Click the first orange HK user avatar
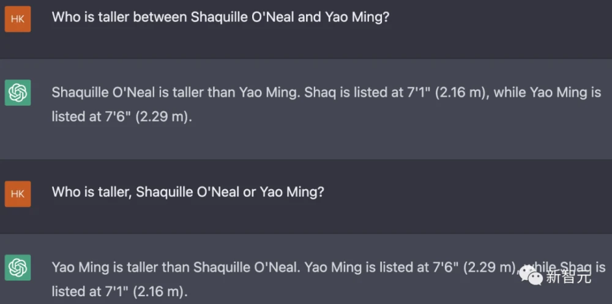Viewport: 612px width, 304px height. coord(17,19)
